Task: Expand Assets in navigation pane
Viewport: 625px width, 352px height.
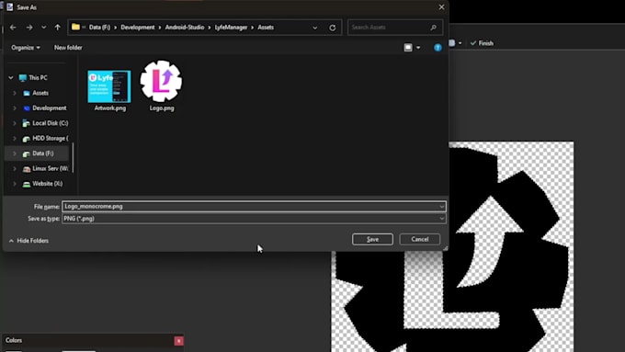Action: coord(15,93)
